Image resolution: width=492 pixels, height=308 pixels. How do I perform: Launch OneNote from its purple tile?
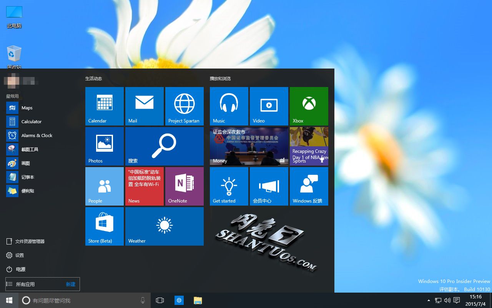[184, 186]
